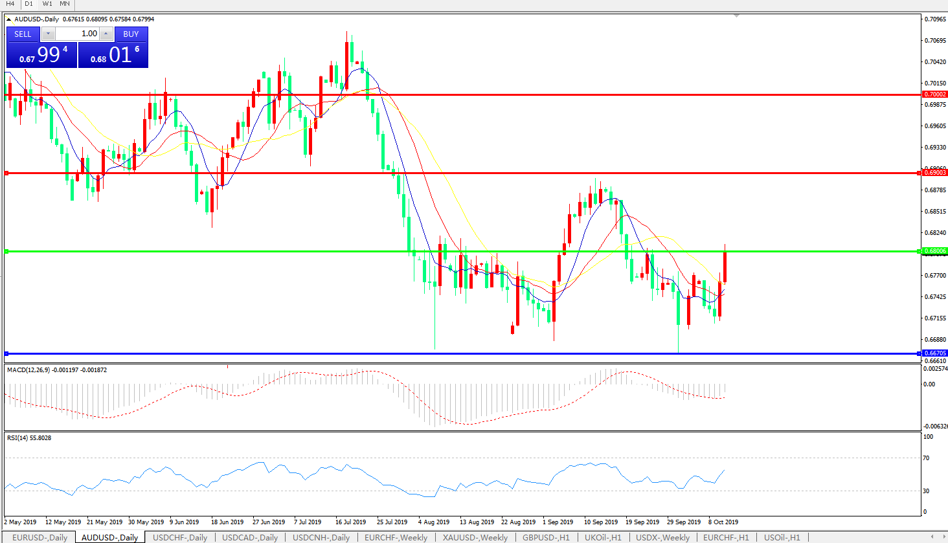Viewport: 948px width, 543px height.
Task: Collapse the one-click trading panel triangle
Action: (9, 19)
